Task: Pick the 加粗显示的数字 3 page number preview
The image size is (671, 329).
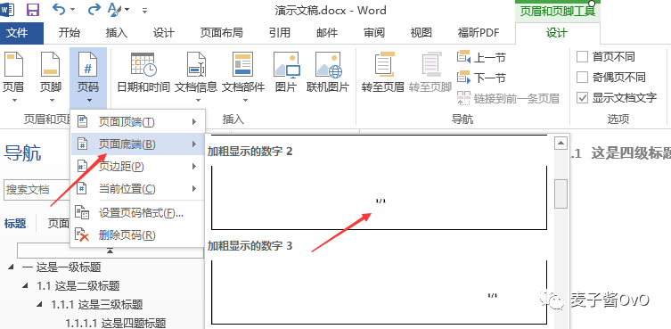Action: tap(379, 292)
